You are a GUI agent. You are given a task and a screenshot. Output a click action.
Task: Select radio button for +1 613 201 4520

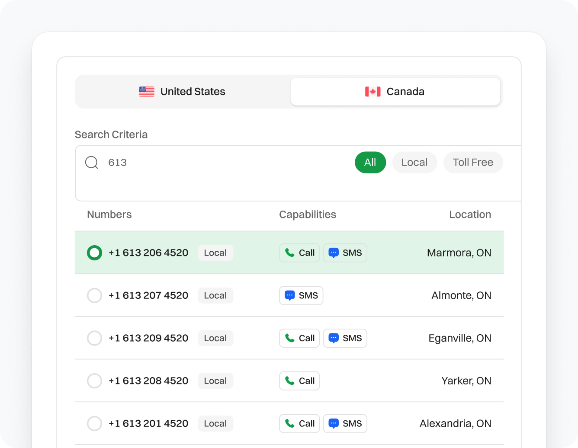tap(94, 424)
